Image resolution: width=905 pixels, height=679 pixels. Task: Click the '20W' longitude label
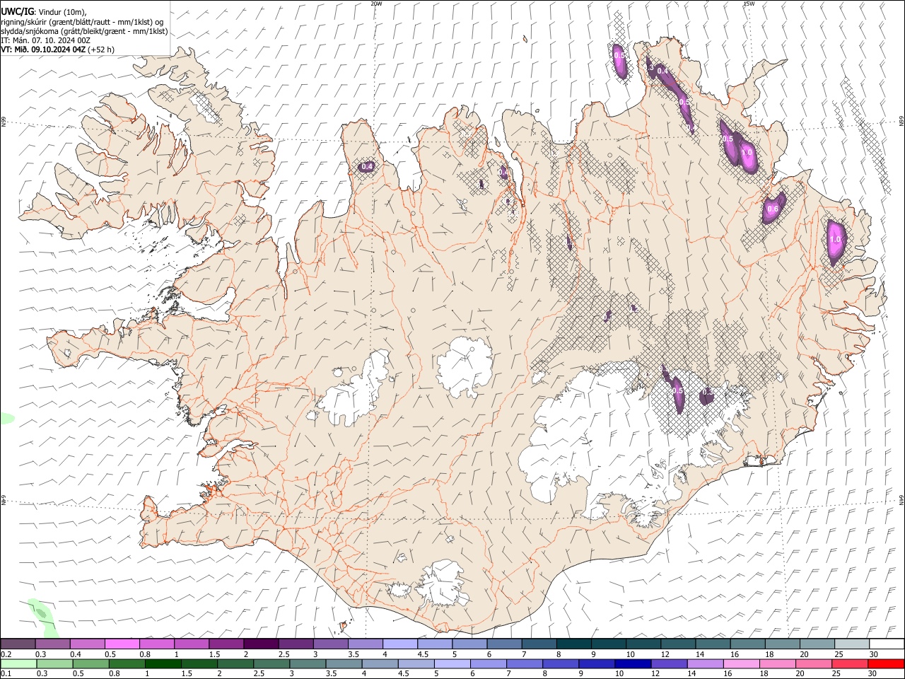[376, 4]
